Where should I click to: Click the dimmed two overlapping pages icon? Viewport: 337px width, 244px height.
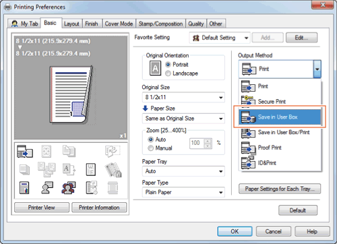point(69,151)
